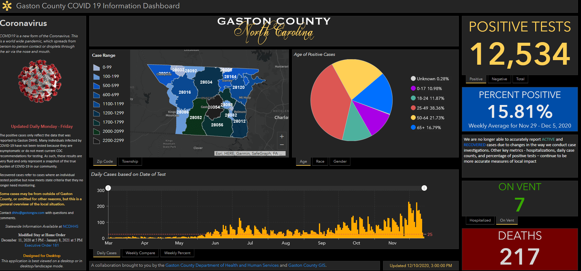Open Gaston County Department of Health link

[222, 265]
